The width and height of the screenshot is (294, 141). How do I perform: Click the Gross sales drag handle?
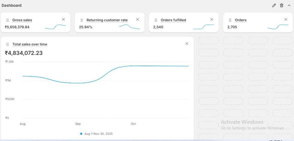7,20
